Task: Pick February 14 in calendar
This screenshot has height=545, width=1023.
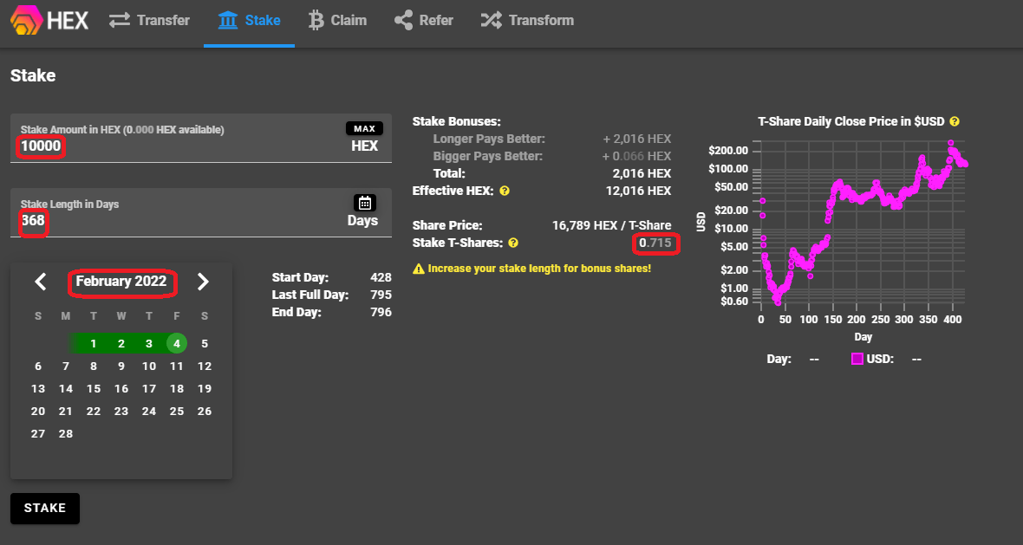Action: click(x=66, y=388)
